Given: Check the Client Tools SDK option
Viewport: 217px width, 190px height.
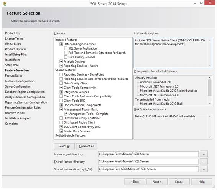Looking at the screenshot, I should [x=61, y=101].
